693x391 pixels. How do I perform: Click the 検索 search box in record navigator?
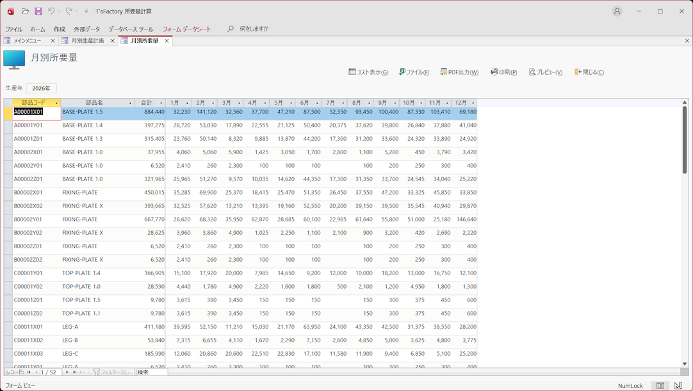tap(151, 372)
